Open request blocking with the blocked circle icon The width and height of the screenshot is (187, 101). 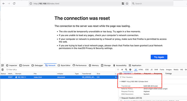[x=130, y=70]
